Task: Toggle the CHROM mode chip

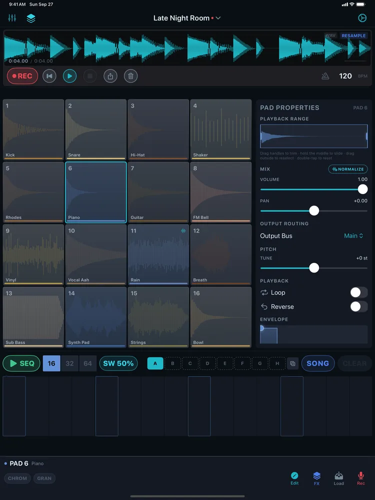Action: tap(17, 478)
